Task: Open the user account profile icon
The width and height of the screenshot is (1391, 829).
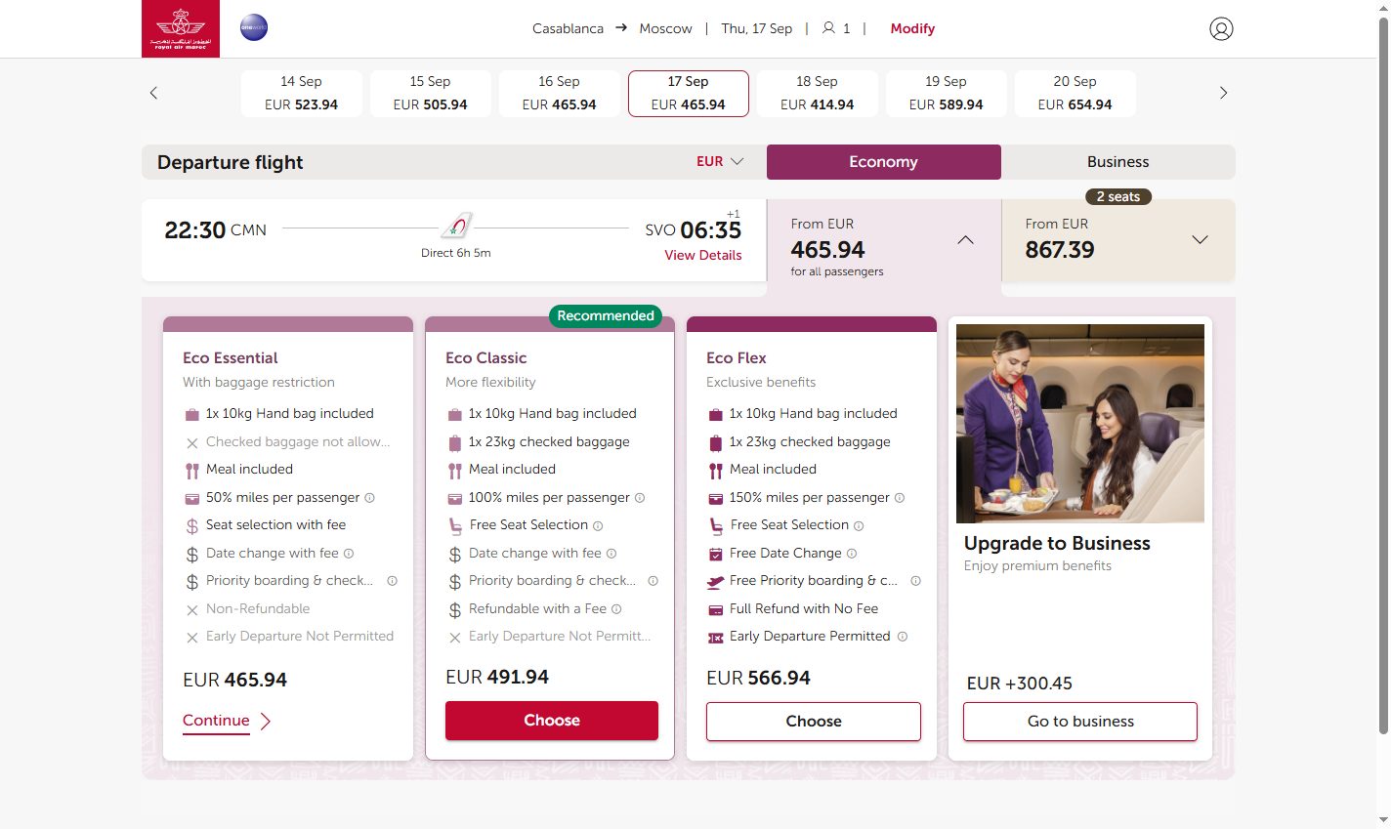Action: click(x=1221, y=28)
